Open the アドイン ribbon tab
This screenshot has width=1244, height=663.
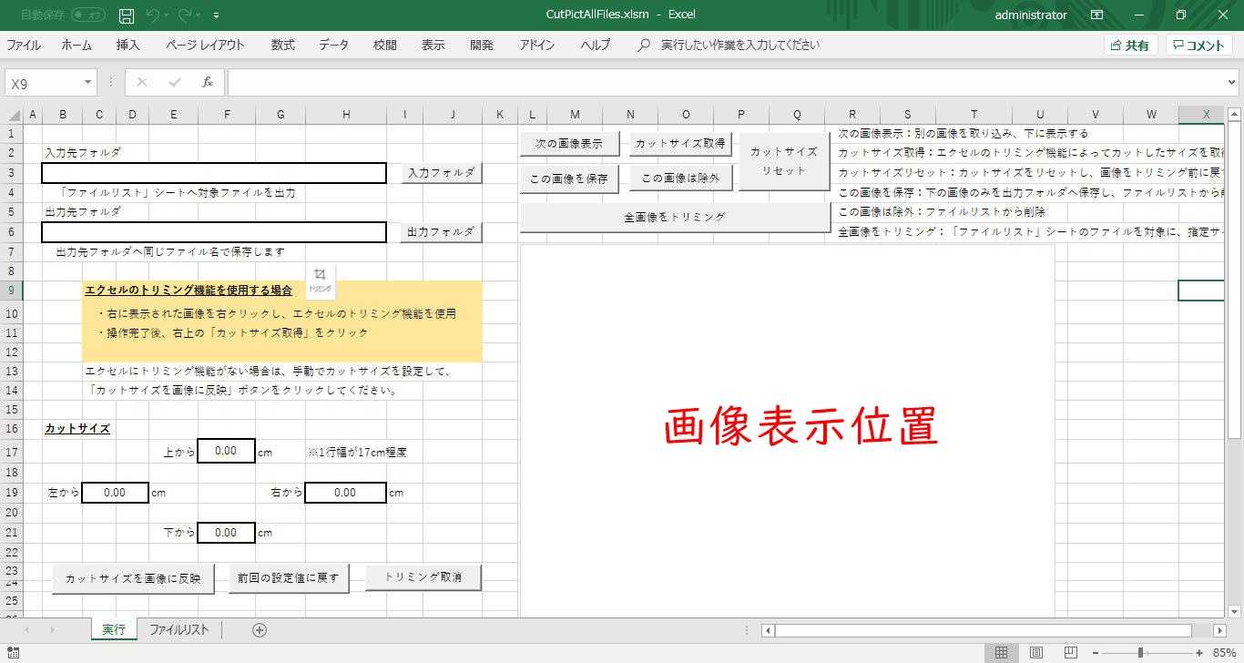[537, 45]
